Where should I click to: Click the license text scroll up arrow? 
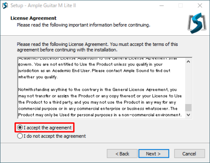[188, 62]
